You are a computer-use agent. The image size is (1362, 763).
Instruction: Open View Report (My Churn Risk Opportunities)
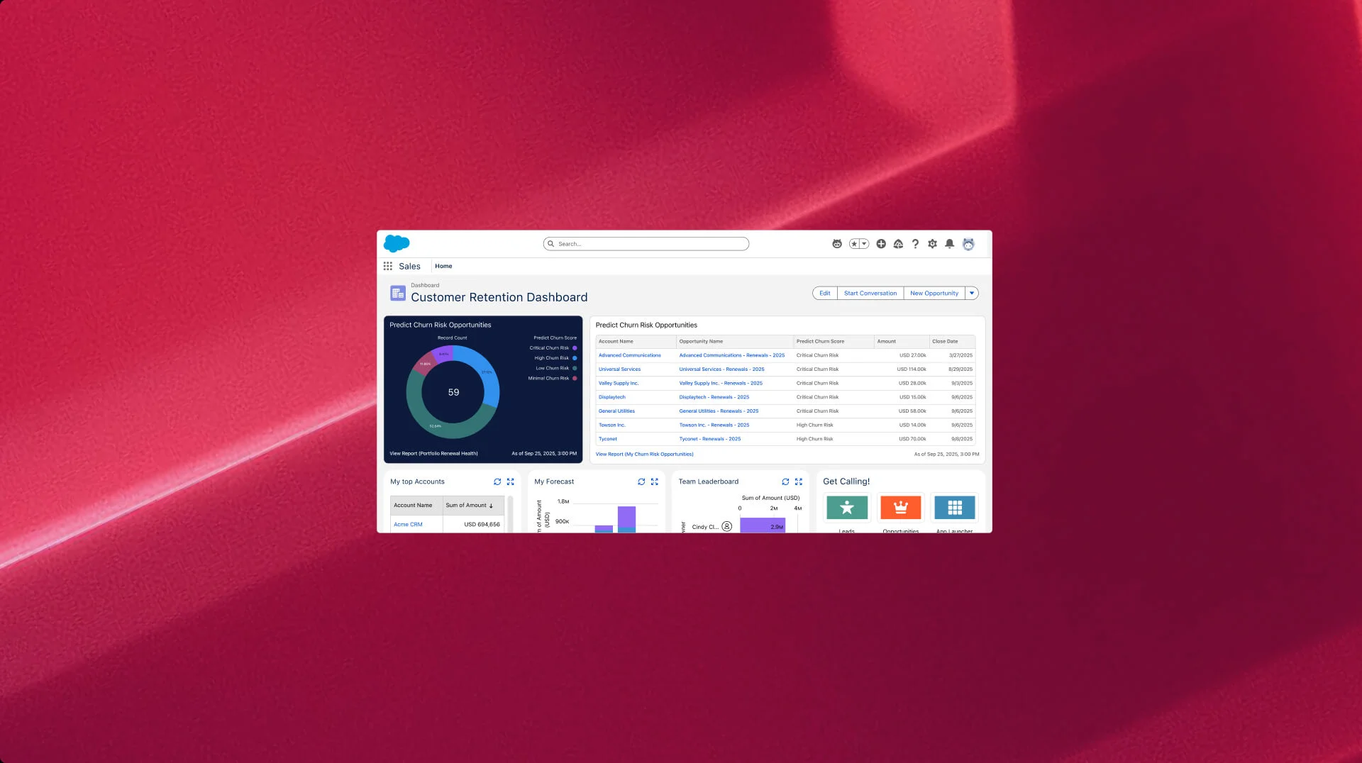pos(644,455)
